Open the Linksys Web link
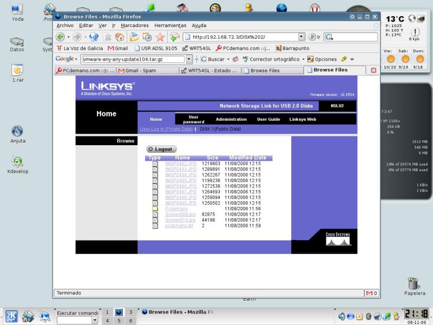The height and width of the screenshot is (325, 433). click(303, 119)
